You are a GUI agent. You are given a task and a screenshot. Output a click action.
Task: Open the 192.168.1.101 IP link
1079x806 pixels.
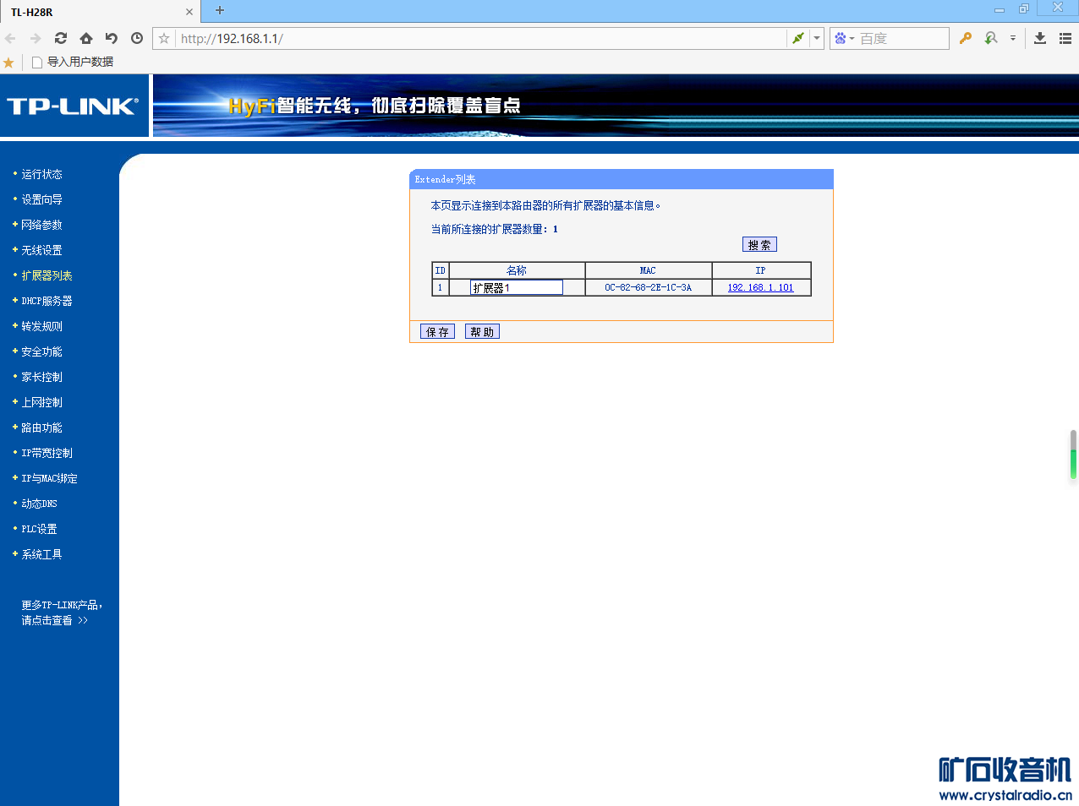[x=760, y=287]
